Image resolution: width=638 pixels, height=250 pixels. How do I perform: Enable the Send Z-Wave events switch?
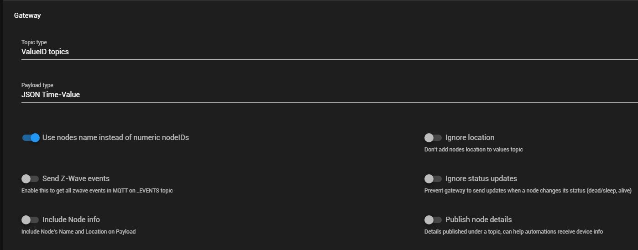tap(30, 179)
